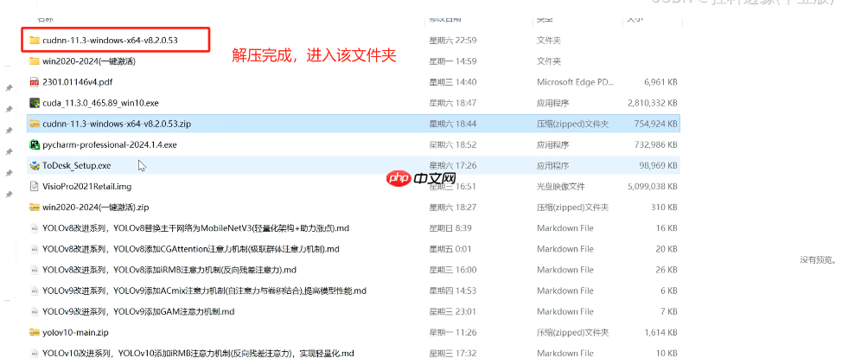Click the zip icon of win2020-2024(一键激活).zip

35,208
